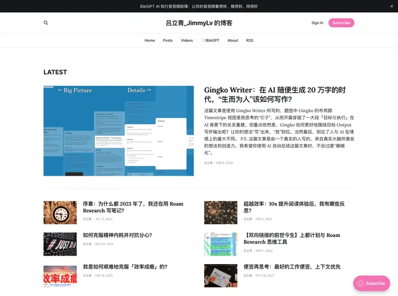
Task: Open the 效率成瘾 red-text thumbnail
Action: coord(60,276)
